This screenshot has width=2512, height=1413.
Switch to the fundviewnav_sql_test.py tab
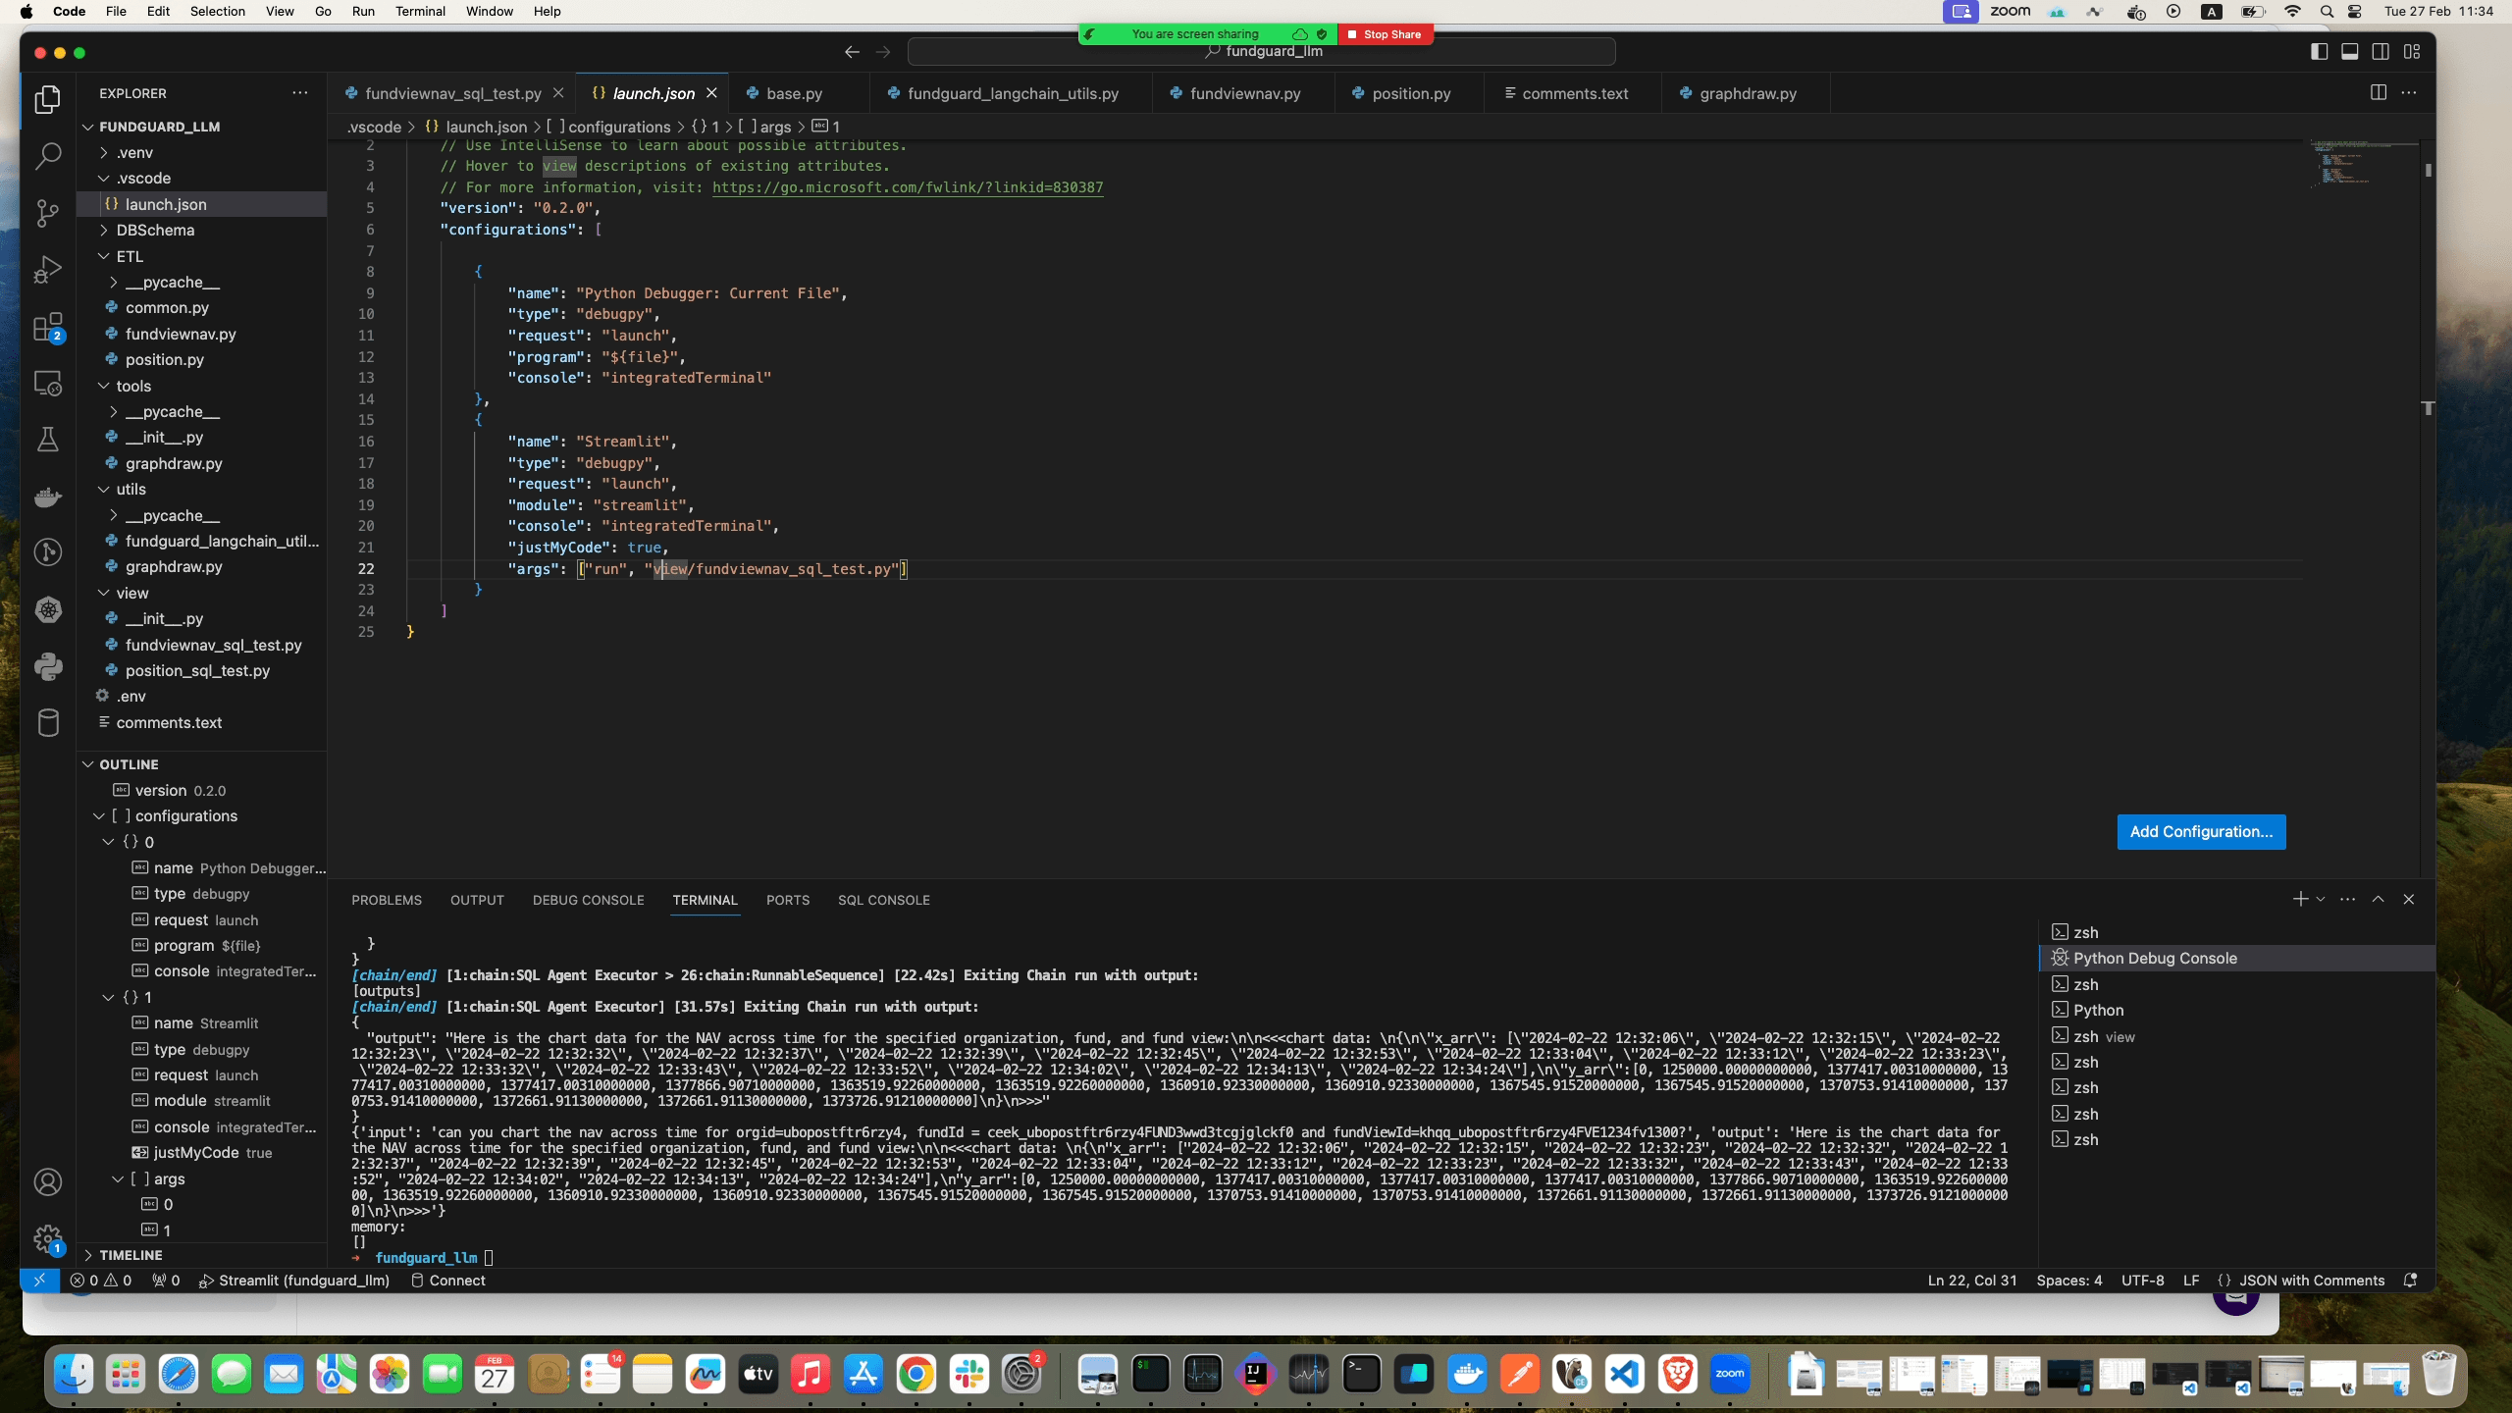452,93
